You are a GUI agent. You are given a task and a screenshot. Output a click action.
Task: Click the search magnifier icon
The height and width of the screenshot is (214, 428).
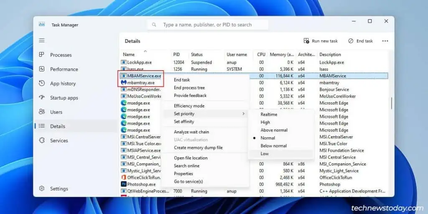tap(154, 25)
